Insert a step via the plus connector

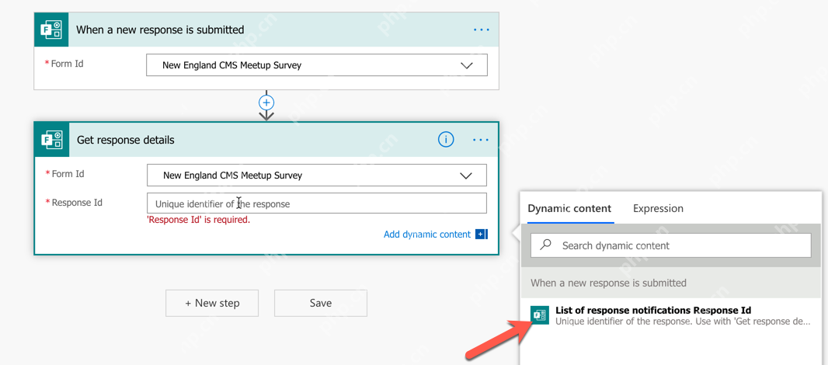(x=266, y=103)
